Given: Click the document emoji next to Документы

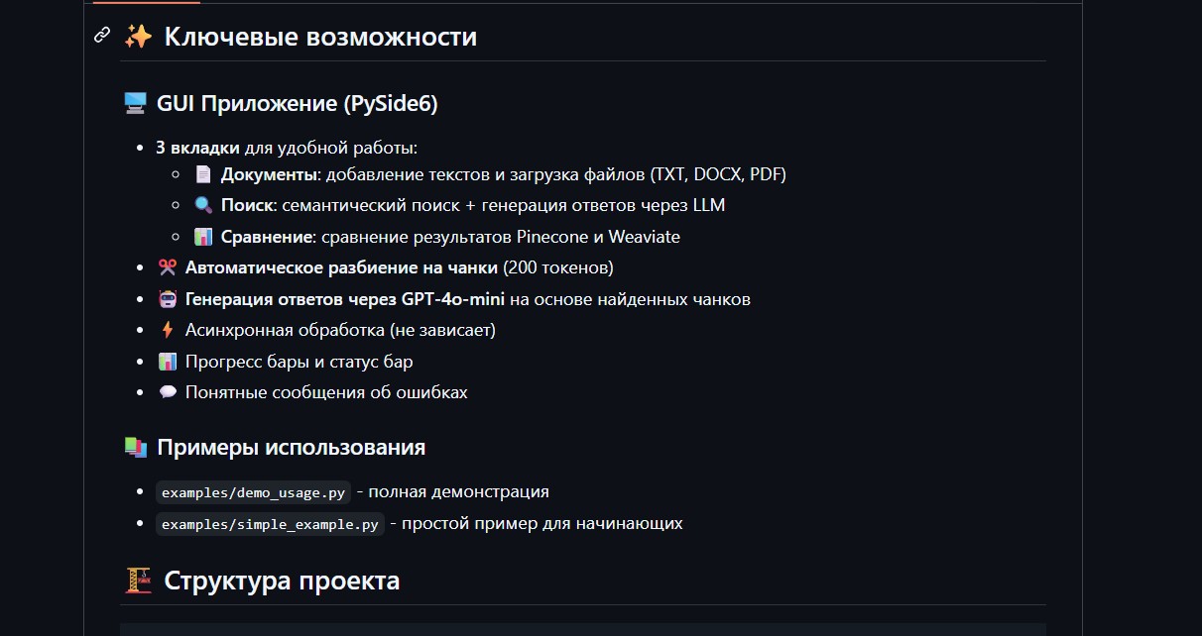Looking at the screenshot, I should coord(203,174).
